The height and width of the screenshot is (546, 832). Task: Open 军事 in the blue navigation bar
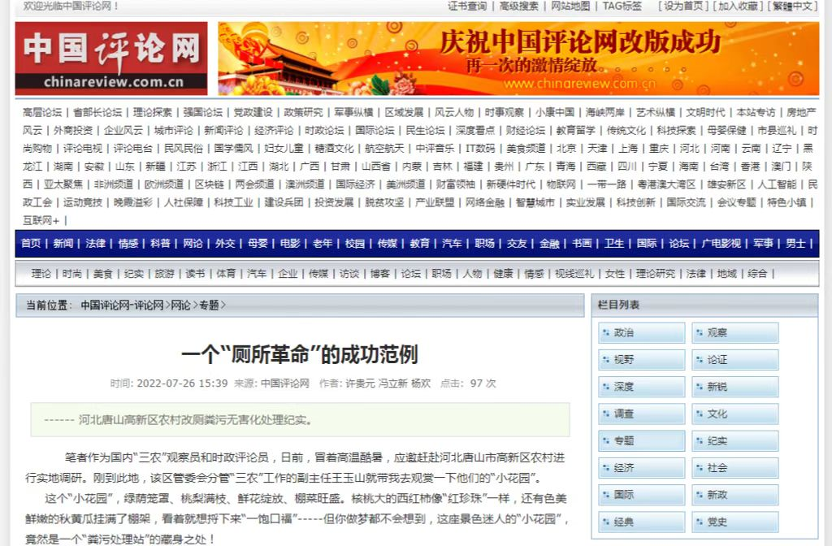[763, 243]
